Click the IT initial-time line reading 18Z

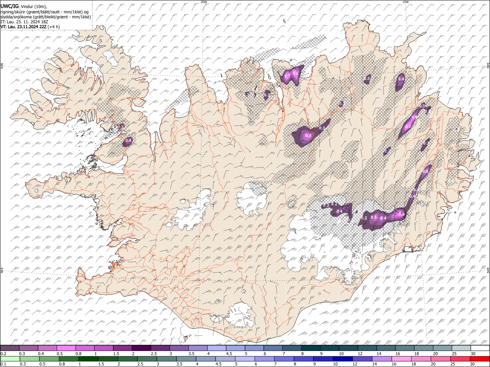pos(24,22)
